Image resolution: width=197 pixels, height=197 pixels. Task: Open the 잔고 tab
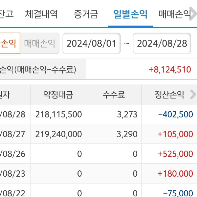[x=7, y=14]
